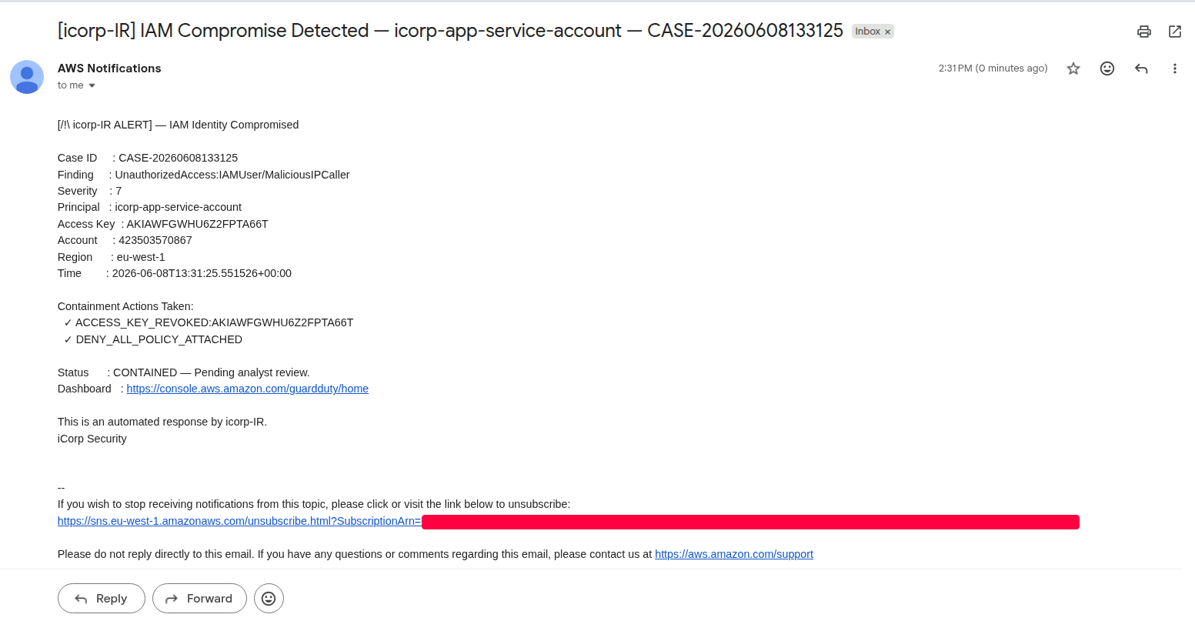Open the emoji reaction button beside Forward
This screenshot has height=621, width=1195.
(x=269, y=598)
